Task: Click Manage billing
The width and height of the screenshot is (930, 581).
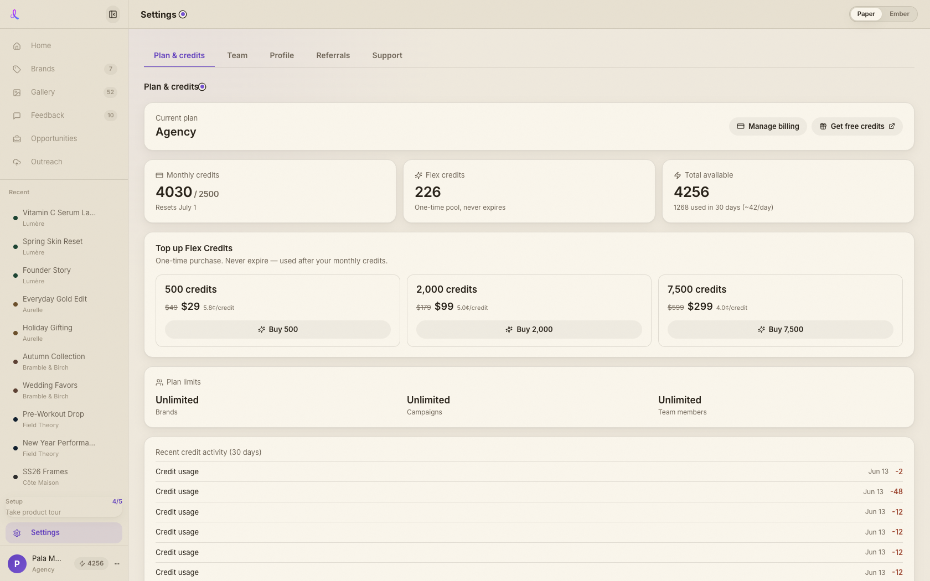Action: tap(768, 127)
